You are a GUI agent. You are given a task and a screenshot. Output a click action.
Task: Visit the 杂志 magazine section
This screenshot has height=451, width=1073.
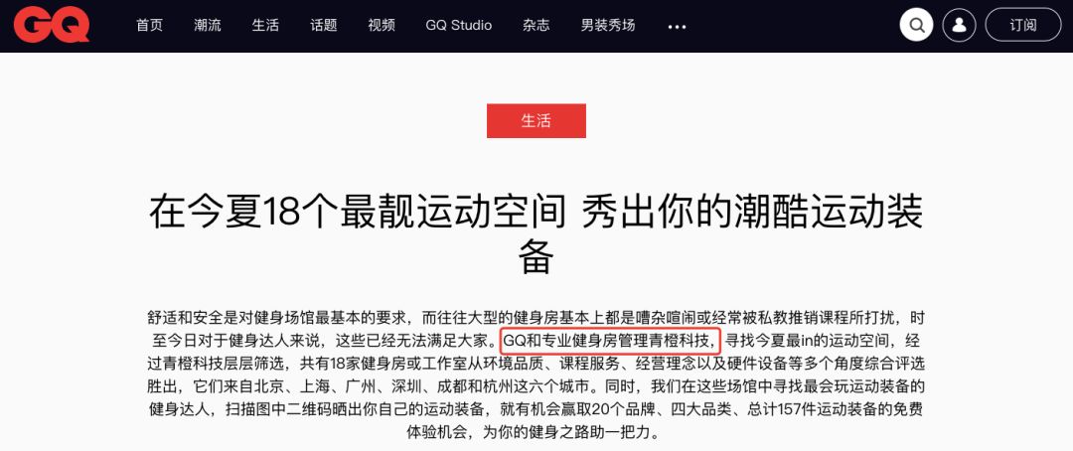[x=536, y=26]
